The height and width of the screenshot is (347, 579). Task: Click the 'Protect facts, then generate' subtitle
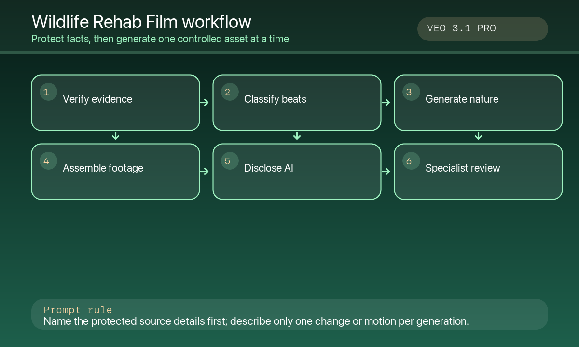click(160, 39)
